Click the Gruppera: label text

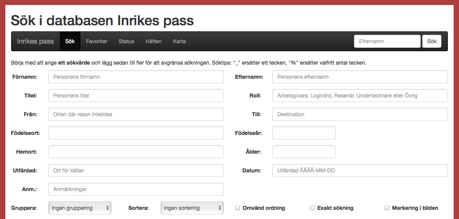(24, 208)
